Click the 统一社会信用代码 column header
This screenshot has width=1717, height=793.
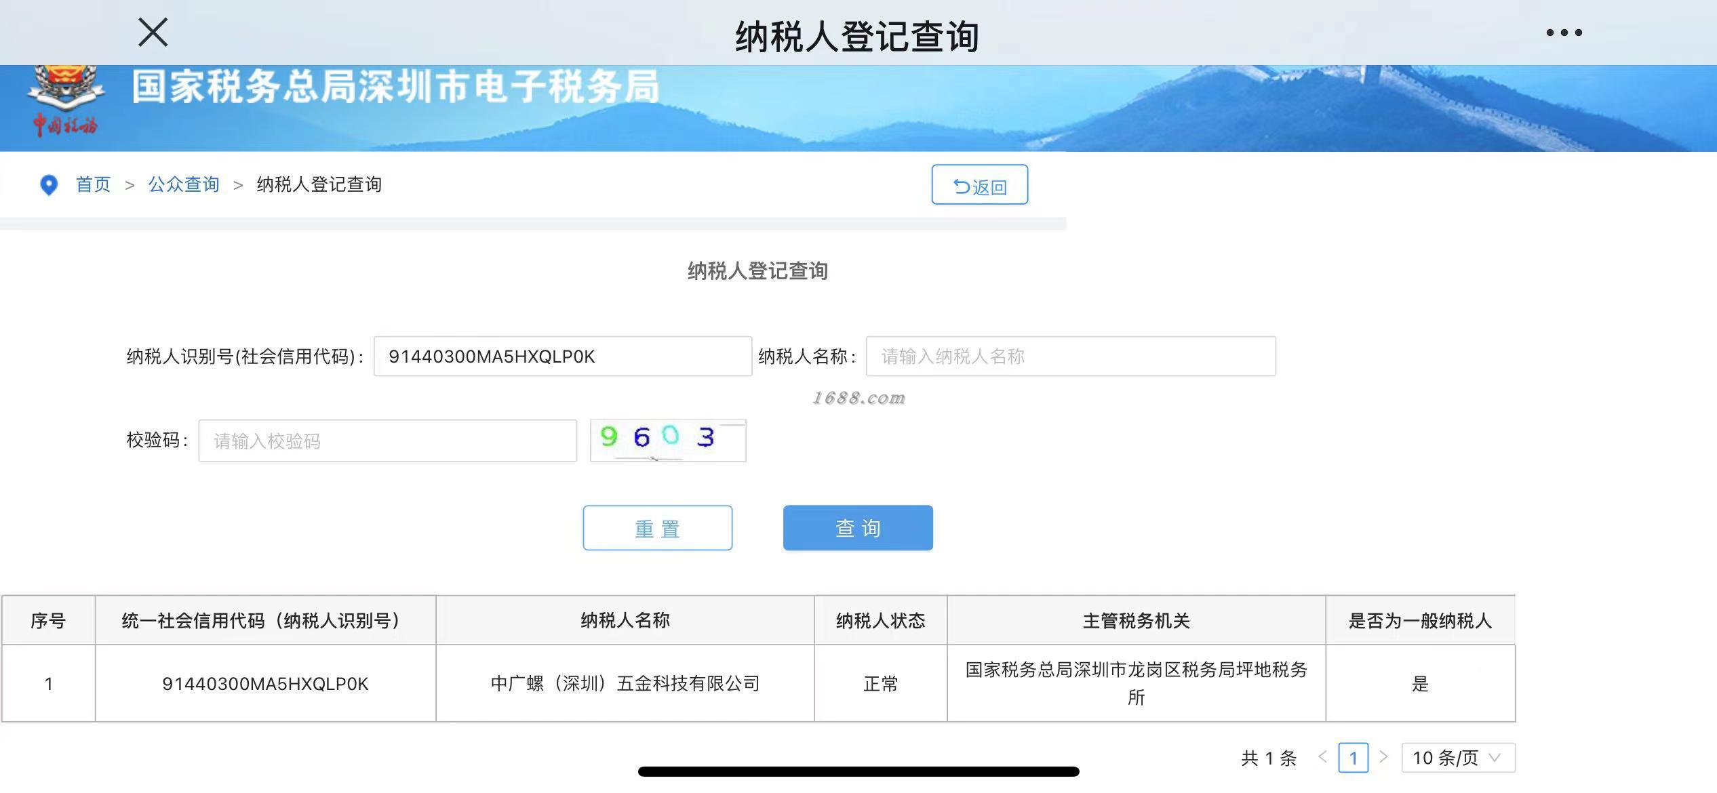(x=265, y=621)
